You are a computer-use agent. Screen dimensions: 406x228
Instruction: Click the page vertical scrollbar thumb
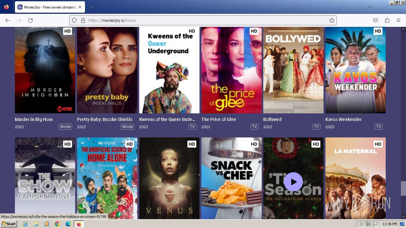click(x=403, y=188)
